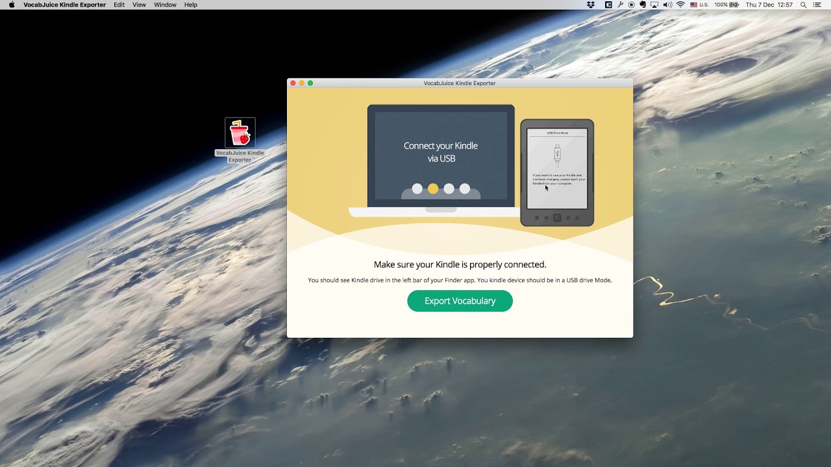Click the 'Connect your Kindle via USB' text
The image size is (831, 467).
coord(441,152)
